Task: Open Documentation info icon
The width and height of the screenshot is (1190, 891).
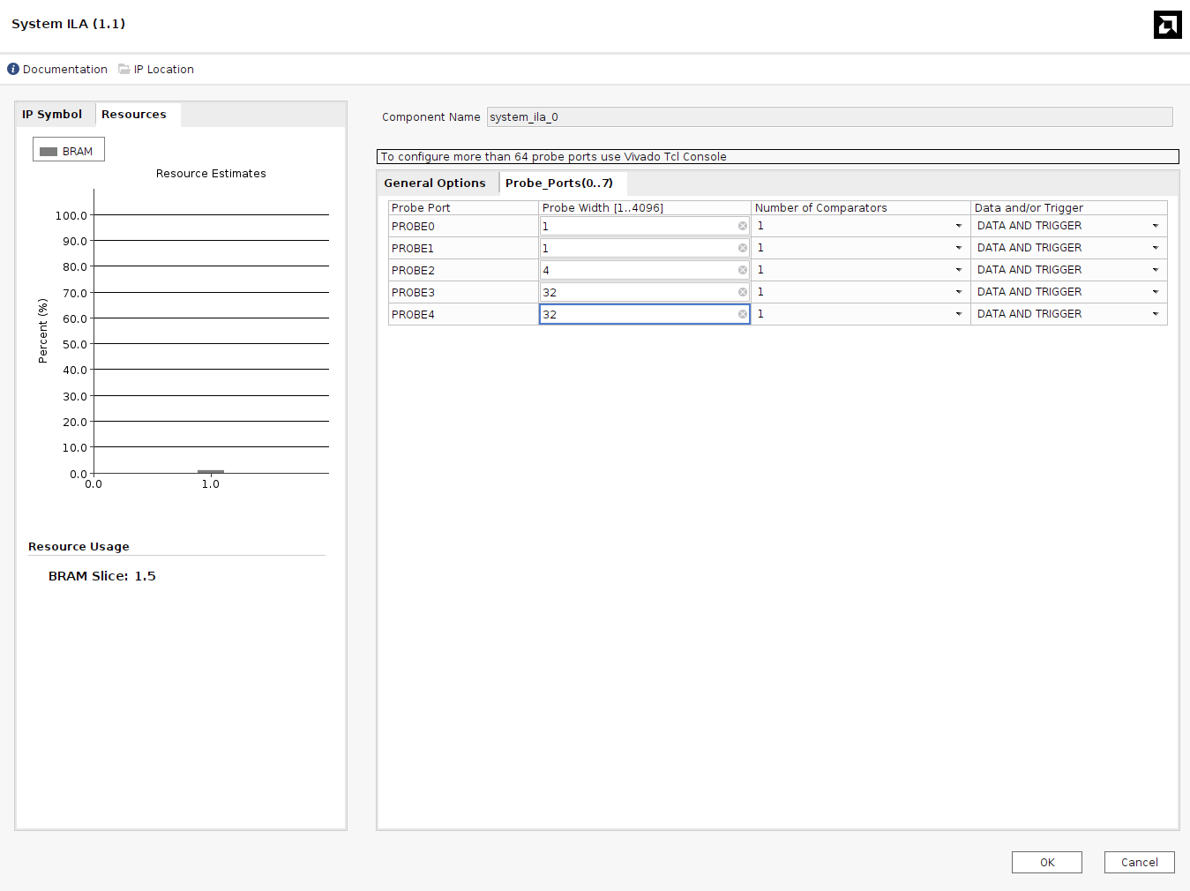Action: 13,69
